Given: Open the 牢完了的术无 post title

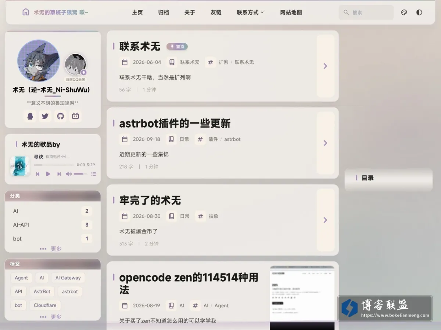Looking at the screenshot, I should click(150, 201).
